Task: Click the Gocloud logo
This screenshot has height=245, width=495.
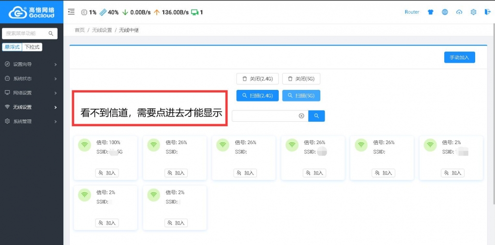Action: coord(31,12)
